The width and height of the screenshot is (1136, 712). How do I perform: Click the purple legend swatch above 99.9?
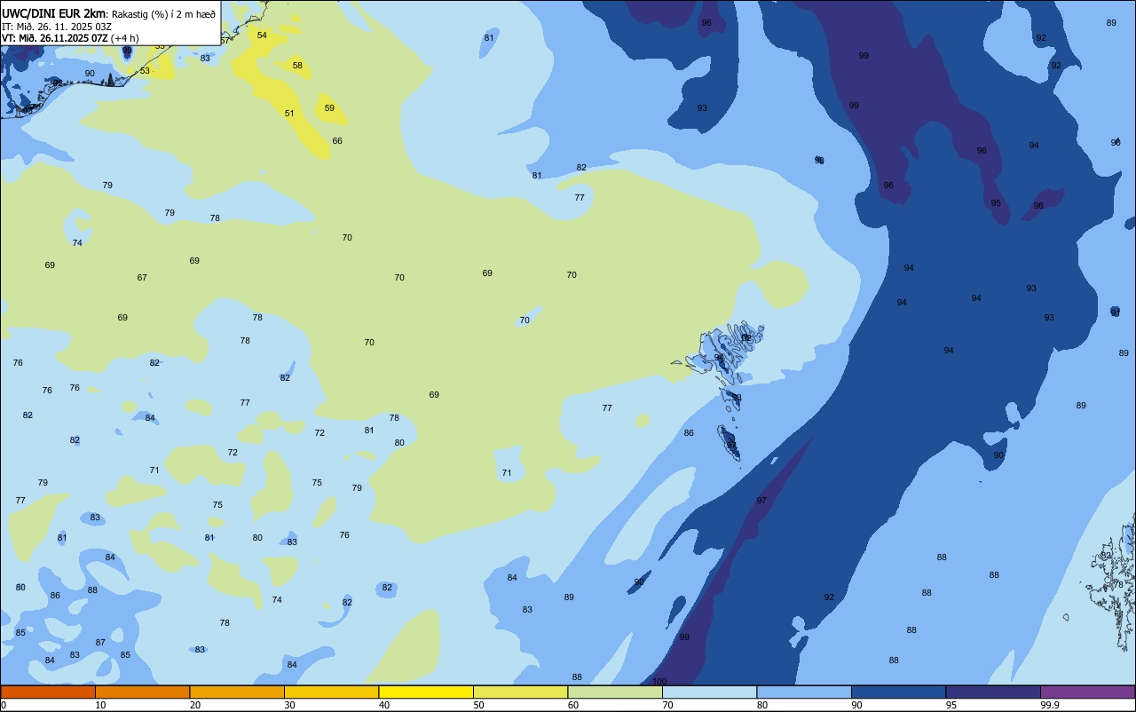(1087, 692)
